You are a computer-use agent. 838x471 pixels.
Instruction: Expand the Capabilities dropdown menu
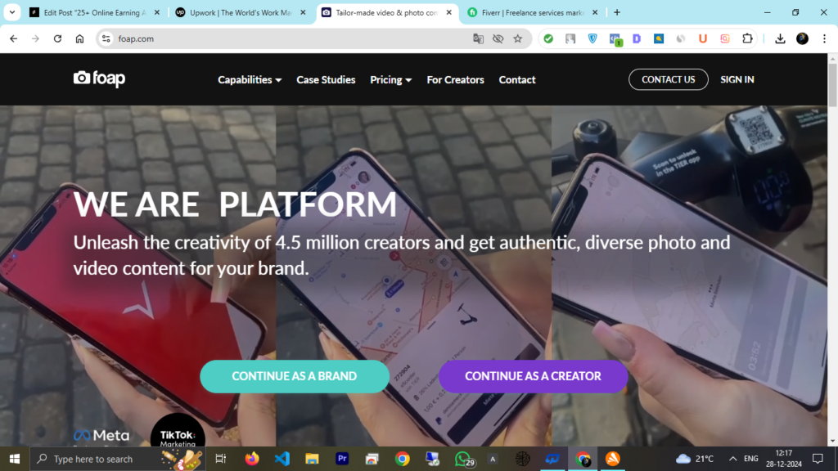pos(250,80)
